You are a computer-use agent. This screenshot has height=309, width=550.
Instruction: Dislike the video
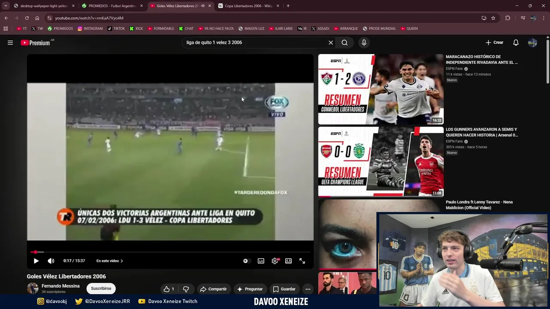pyautogui.click(x=186, y=289)
